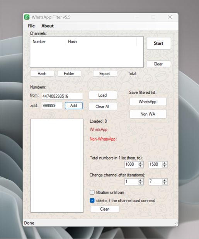
Task: Focus the 'from' number input field
Action: 62,96
